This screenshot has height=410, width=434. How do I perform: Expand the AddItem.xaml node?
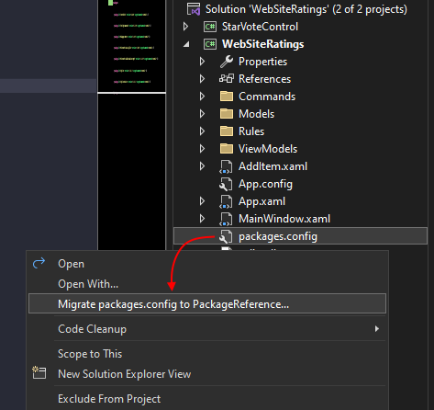(202, 166)
